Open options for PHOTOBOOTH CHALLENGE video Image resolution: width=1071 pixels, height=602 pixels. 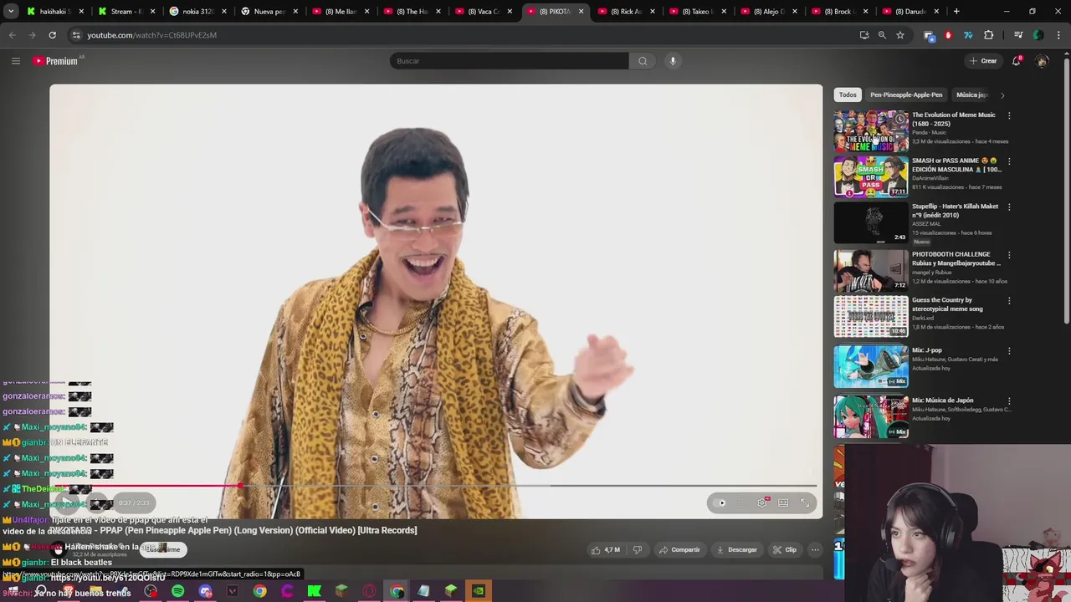[x=1009, y=254]
